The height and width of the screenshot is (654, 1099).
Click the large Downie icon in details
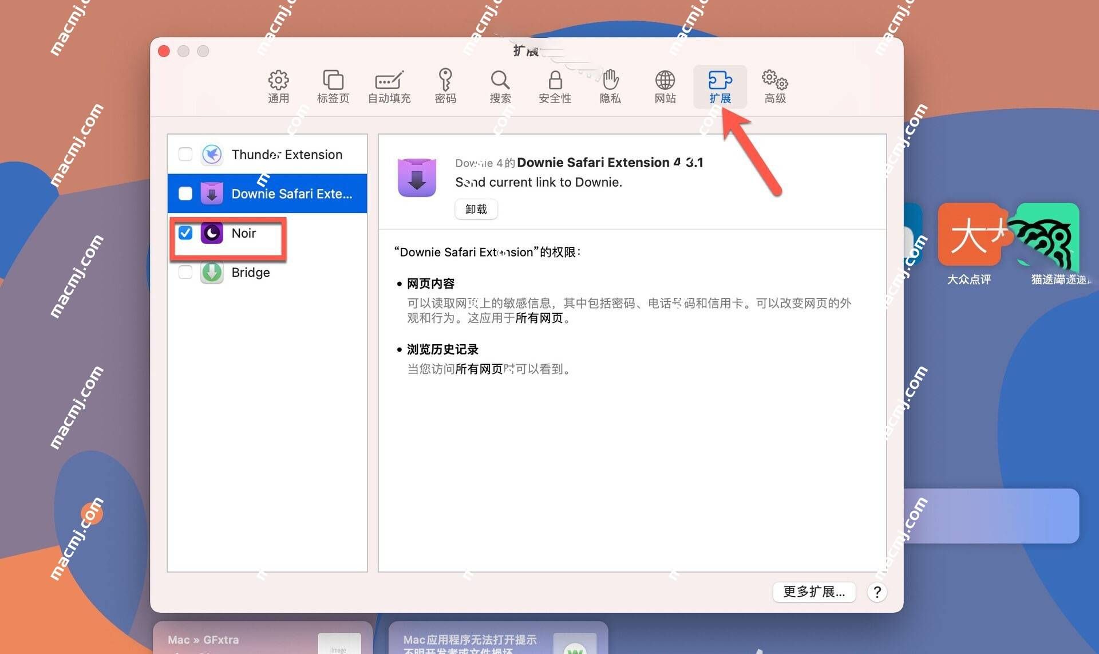point(417,178)
